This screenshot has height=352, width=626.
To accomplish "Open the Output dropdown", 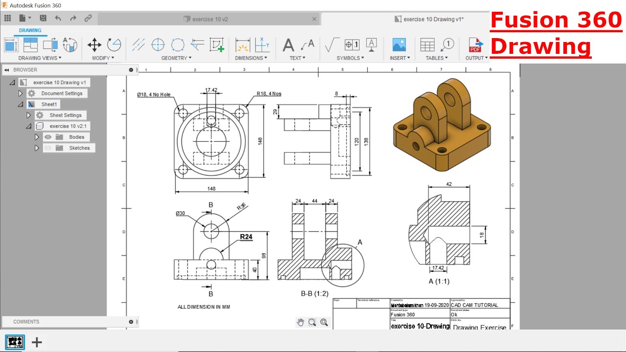I will (476, 58).
